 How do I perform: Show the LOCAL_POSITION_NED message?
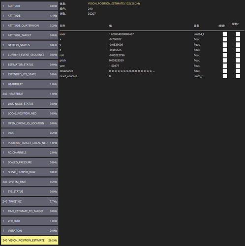click(x=30, y=114)
